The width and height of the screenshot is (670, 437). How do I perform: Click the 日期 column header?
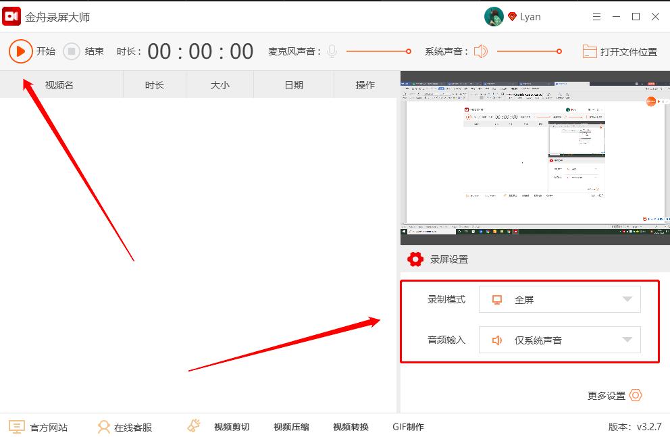(x=294, y=85)
